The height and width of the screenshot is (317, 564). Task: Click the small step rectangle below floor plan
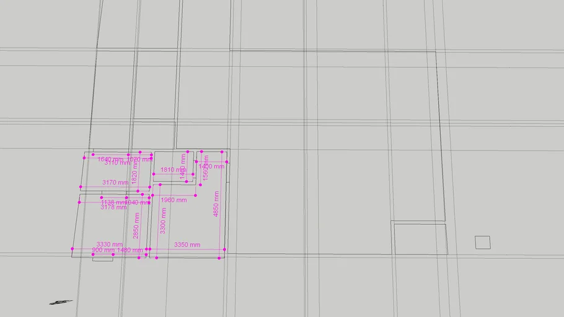tap(102, 259)
